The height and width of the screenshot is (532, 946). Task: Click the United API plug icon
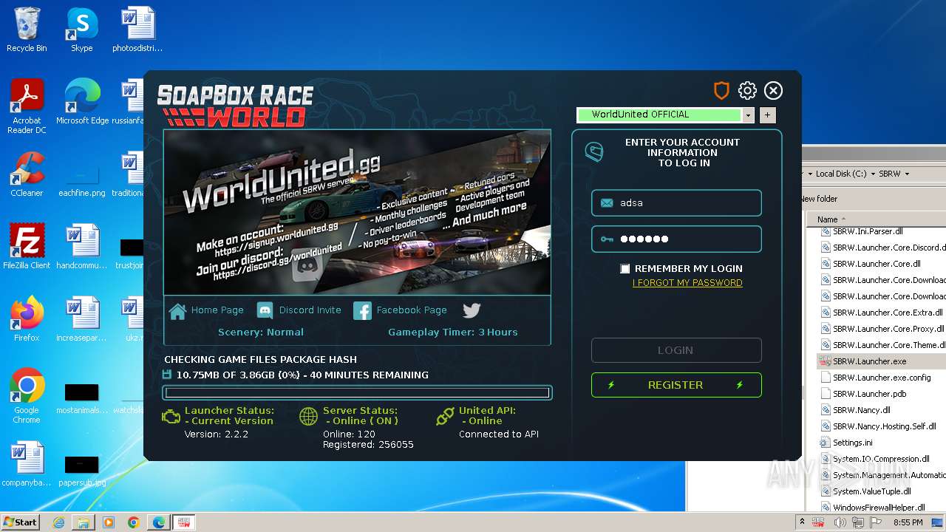click(445, 417)
